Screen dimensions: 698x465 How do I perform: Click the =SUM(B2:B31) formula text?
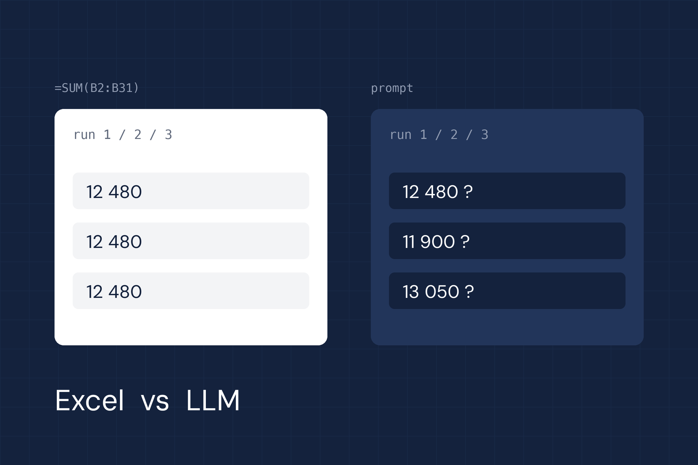pyautogui.click(x=97, y=88)
